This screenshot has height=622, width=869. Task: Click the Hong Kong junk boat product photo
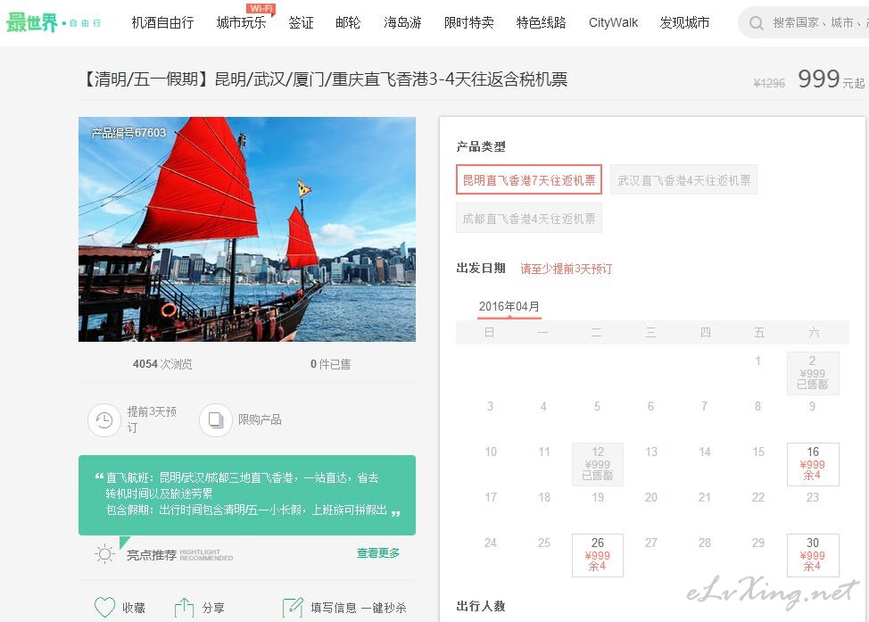pos(247,229)
